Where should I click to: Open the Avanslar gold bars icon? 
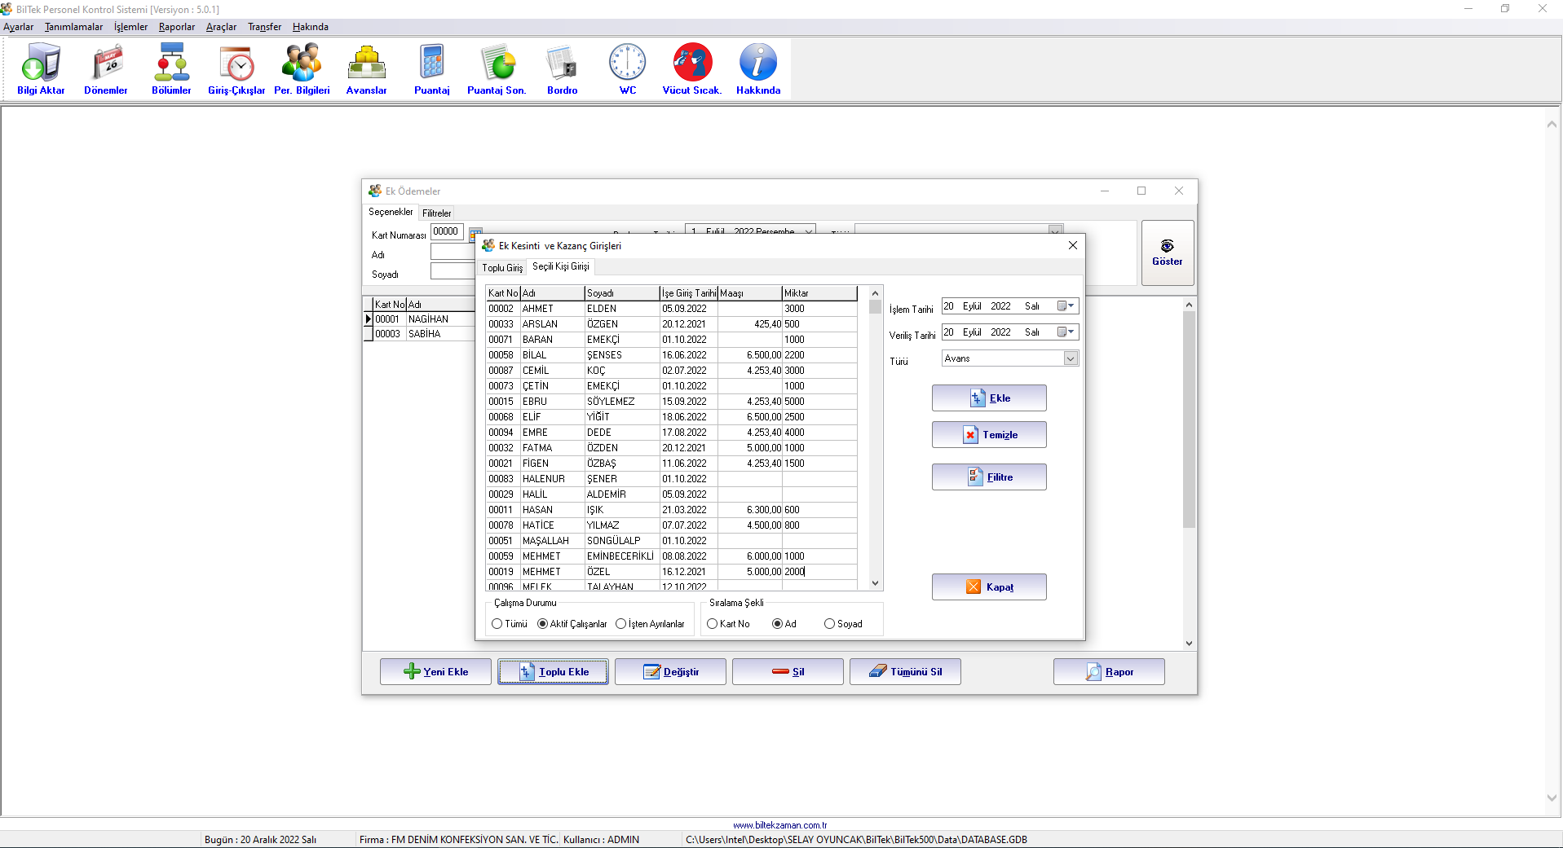[x=367, y=69]
